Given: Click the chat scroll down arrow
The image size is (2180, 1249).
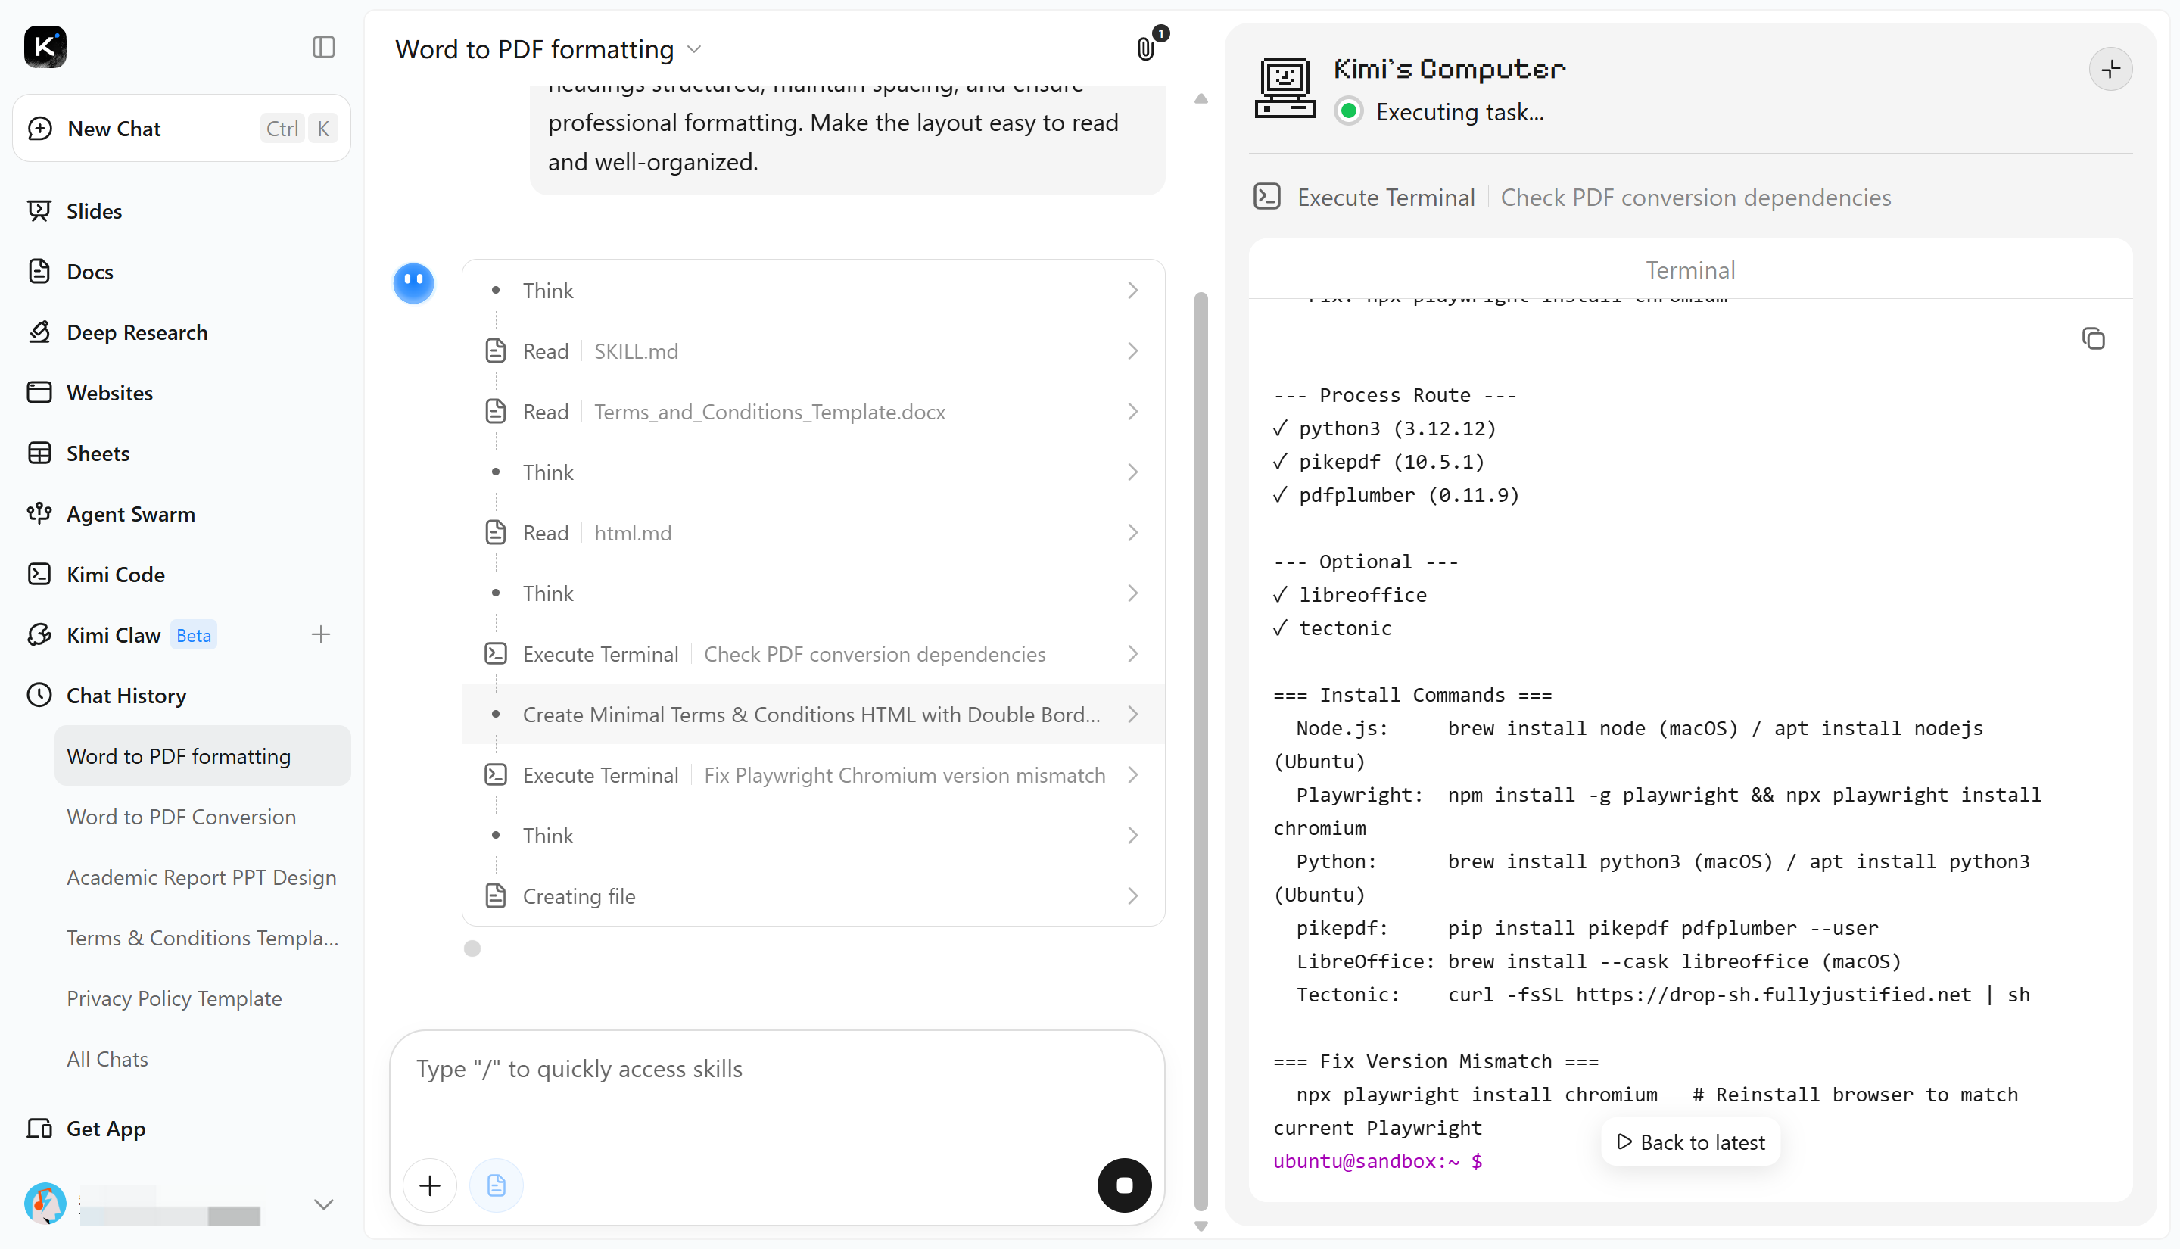Looking at the screenshot, I should (x=1201, y=1227).
